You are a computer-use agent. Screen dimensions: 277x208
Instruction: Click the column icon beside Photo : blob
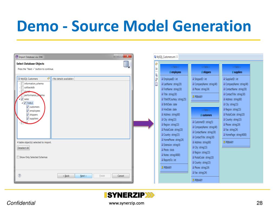point(162,149)
